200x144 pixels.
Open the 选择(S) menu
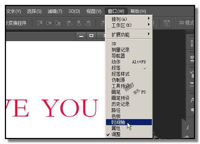[x=34, y=11]
